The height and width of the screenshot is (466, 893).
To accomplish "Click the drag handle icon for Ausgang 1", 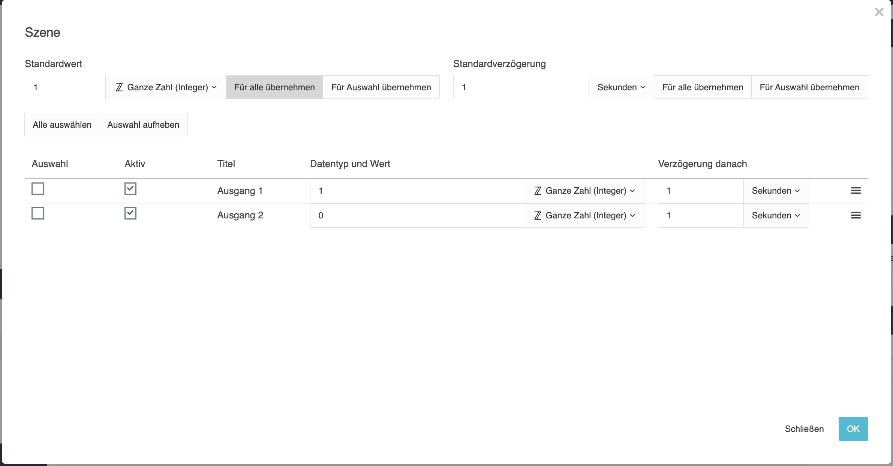I will coord(856,191).
